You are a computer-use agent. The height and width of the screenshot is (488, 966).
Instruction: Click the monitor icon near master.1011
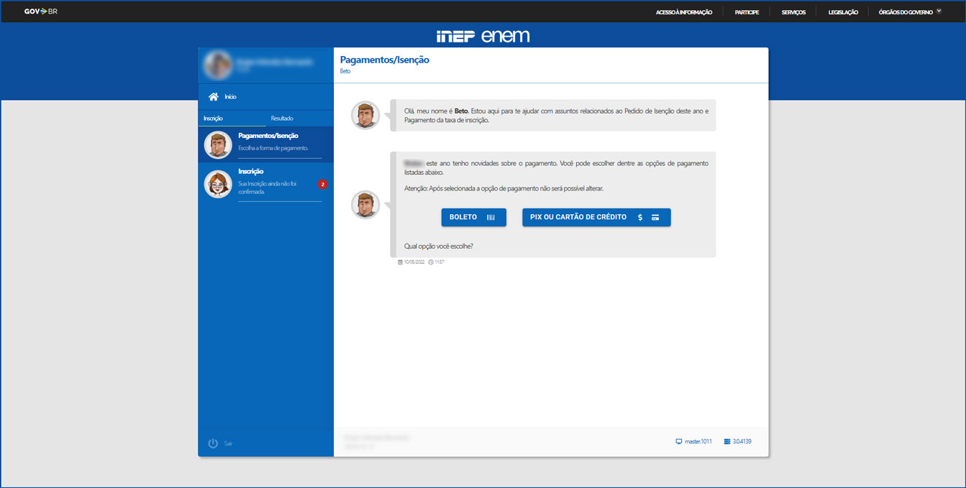[678, 441]
